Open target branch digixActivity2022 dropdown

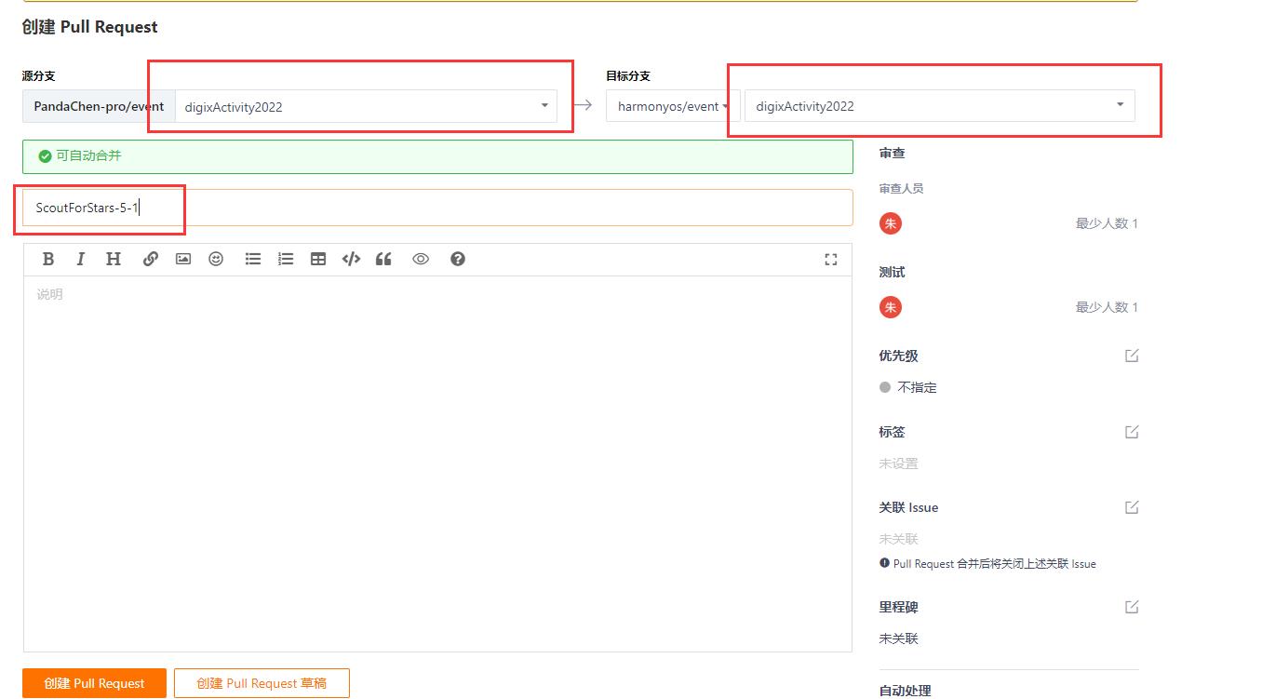tap(941, 105)
